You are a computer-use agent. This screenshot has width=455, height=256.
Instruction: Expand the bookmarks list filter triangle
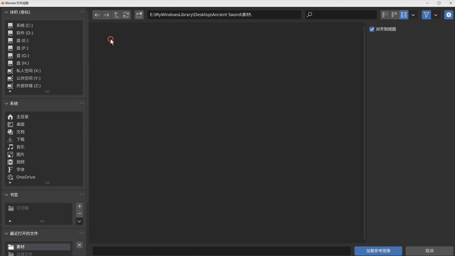[10, 221]
